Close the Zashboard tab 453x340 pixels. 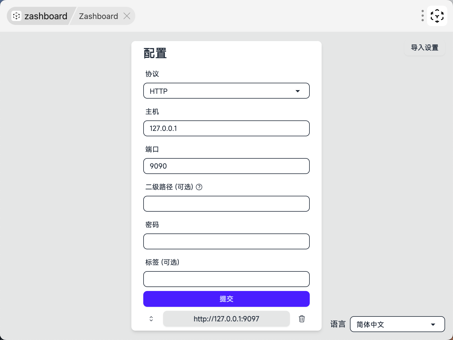coord(127,16)
